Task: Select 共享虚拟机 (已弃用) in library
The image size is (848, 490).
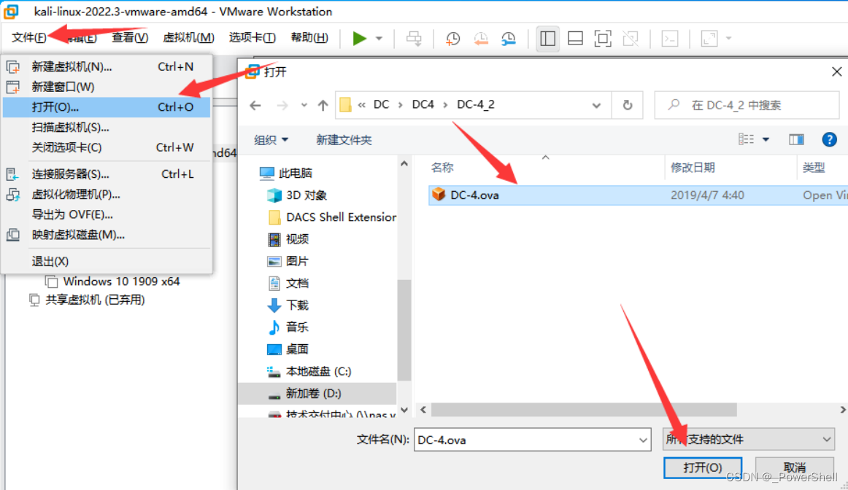Action: click(x=87, y=300)
